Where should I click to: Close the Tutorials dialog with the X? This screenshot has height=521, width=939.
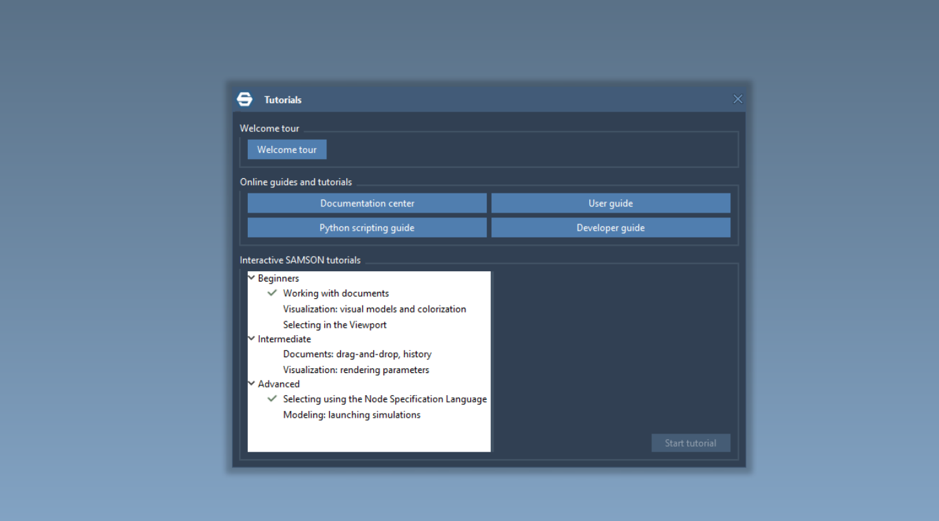pyautogui.click(x=737, y=99)
